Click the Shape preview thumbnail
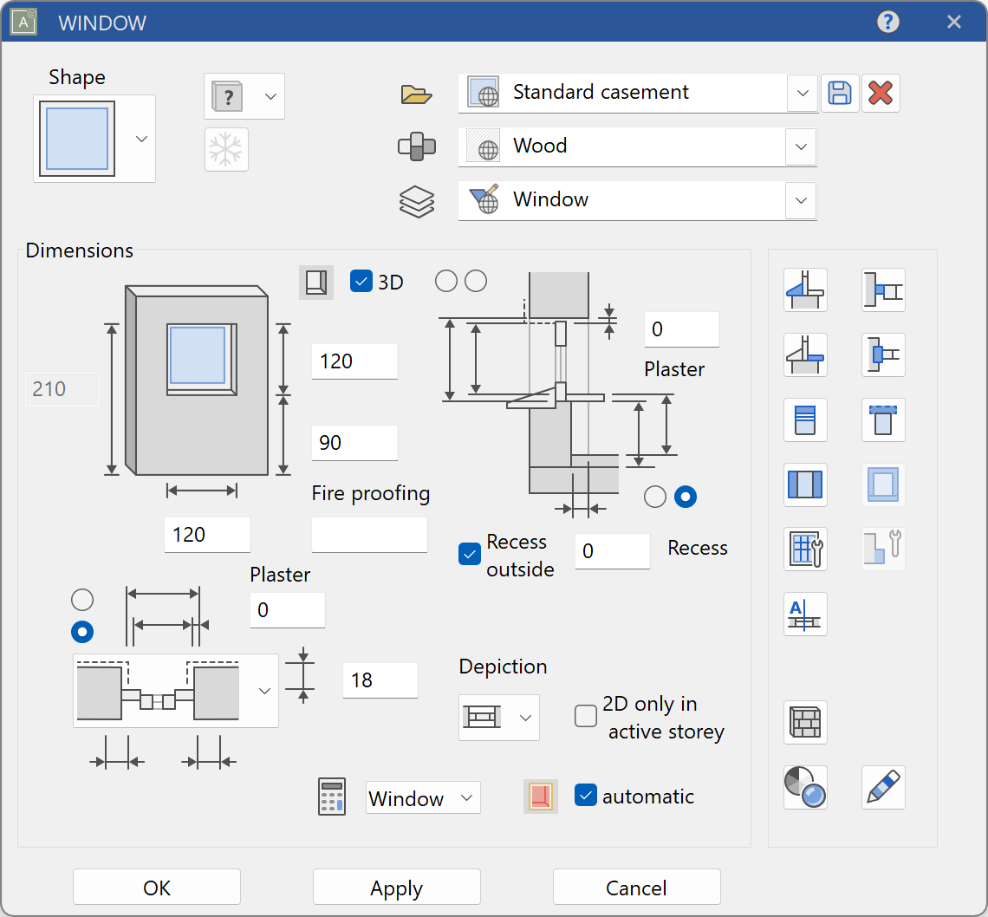This screenshot has width=988, height=917. pos(77,139)
